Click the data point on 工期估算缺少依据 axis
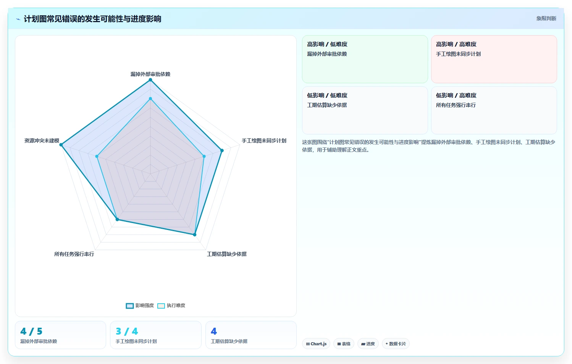The image size is (572, 364). (195, 235)
